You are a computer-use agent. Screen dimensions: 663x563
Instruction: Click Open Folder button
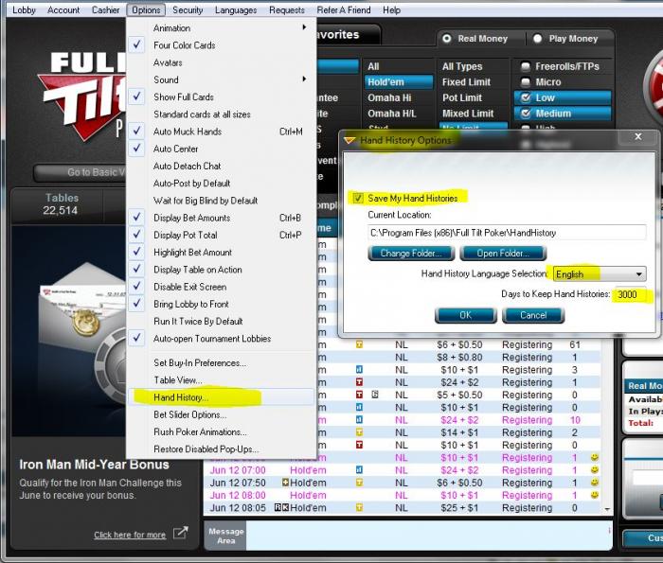tap(503, 253)
